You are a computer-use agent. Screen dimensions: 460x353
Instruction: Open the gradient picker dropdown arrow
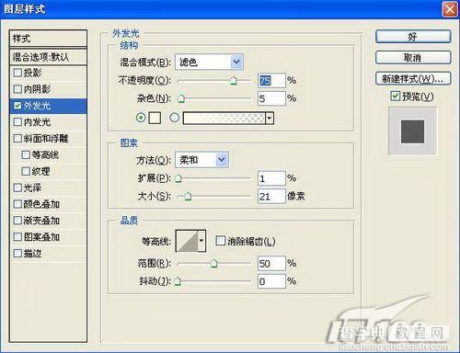270,118
